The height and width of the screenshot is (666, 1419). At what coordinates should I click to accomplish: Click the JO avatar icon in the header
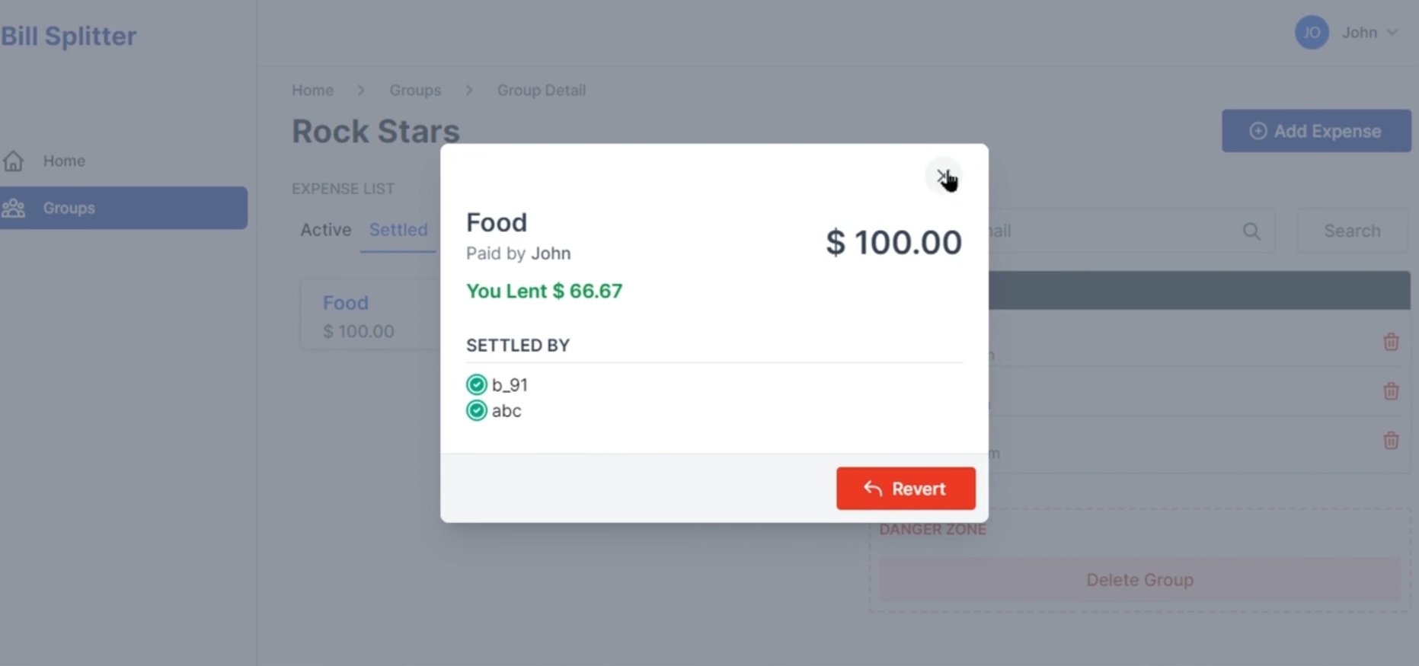pos(1311,32)
